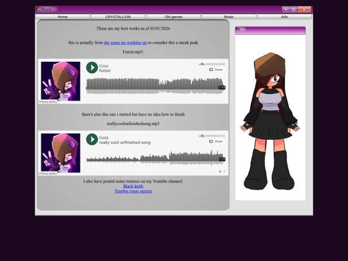This screenshot has width=348, height=261.
Task: Click the character illustration in Me panel
Action: pyautogui.click(x=270, y=121)
